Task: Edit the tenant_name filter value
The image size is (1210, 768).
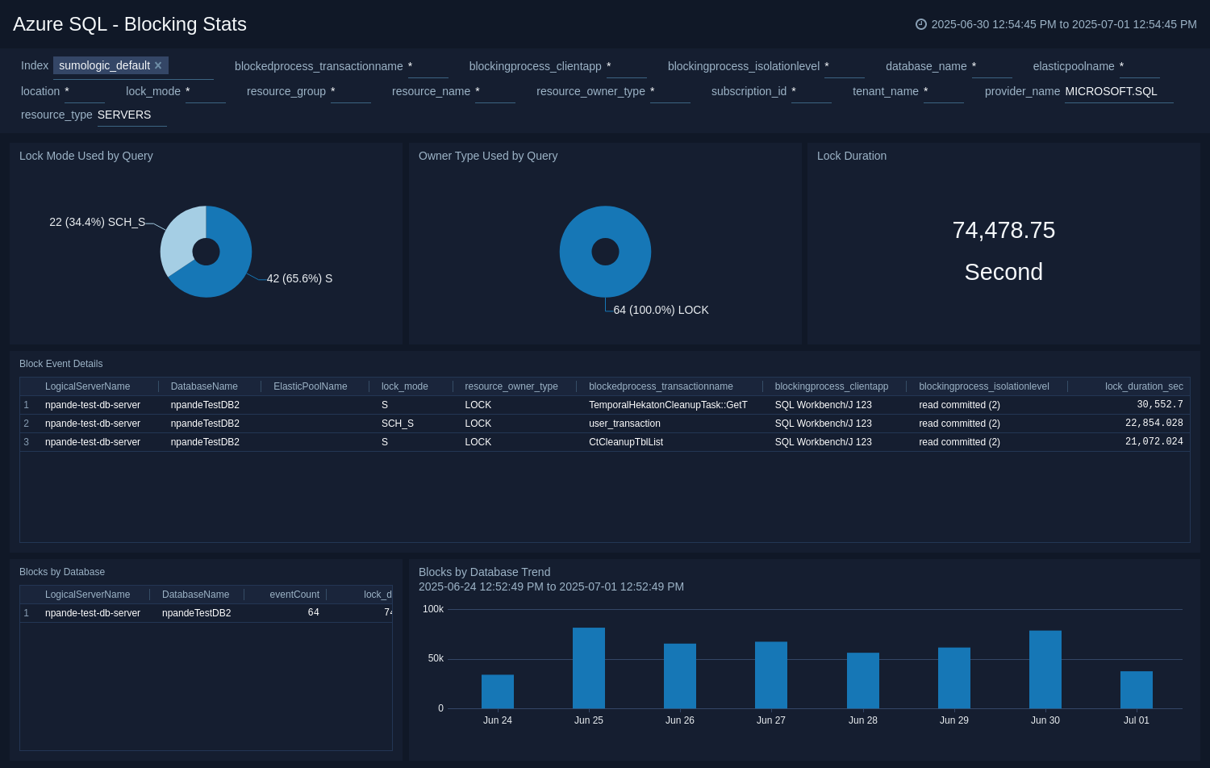Action: point(943,92)
